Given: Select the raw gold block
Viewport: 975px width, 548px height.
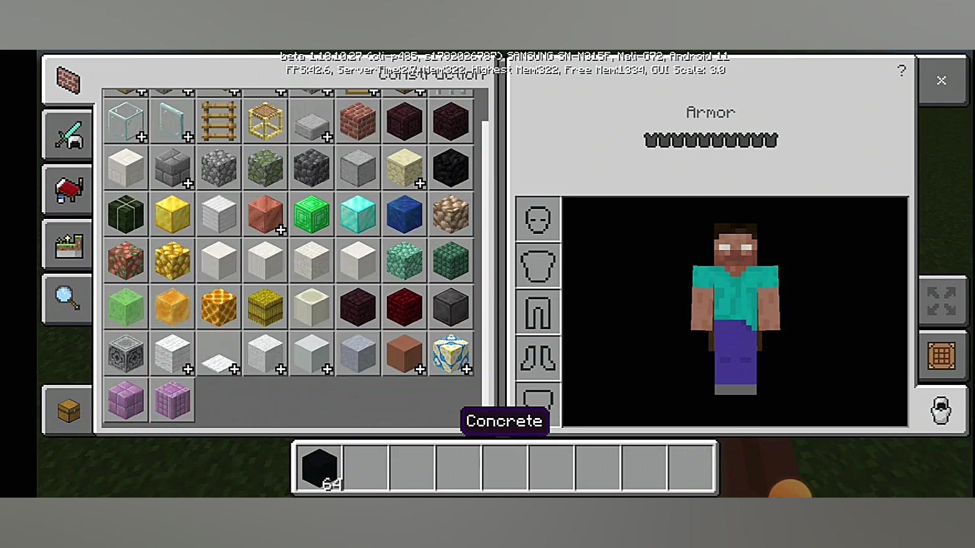Looking at the screenshot, I should (x=172, y=261).
